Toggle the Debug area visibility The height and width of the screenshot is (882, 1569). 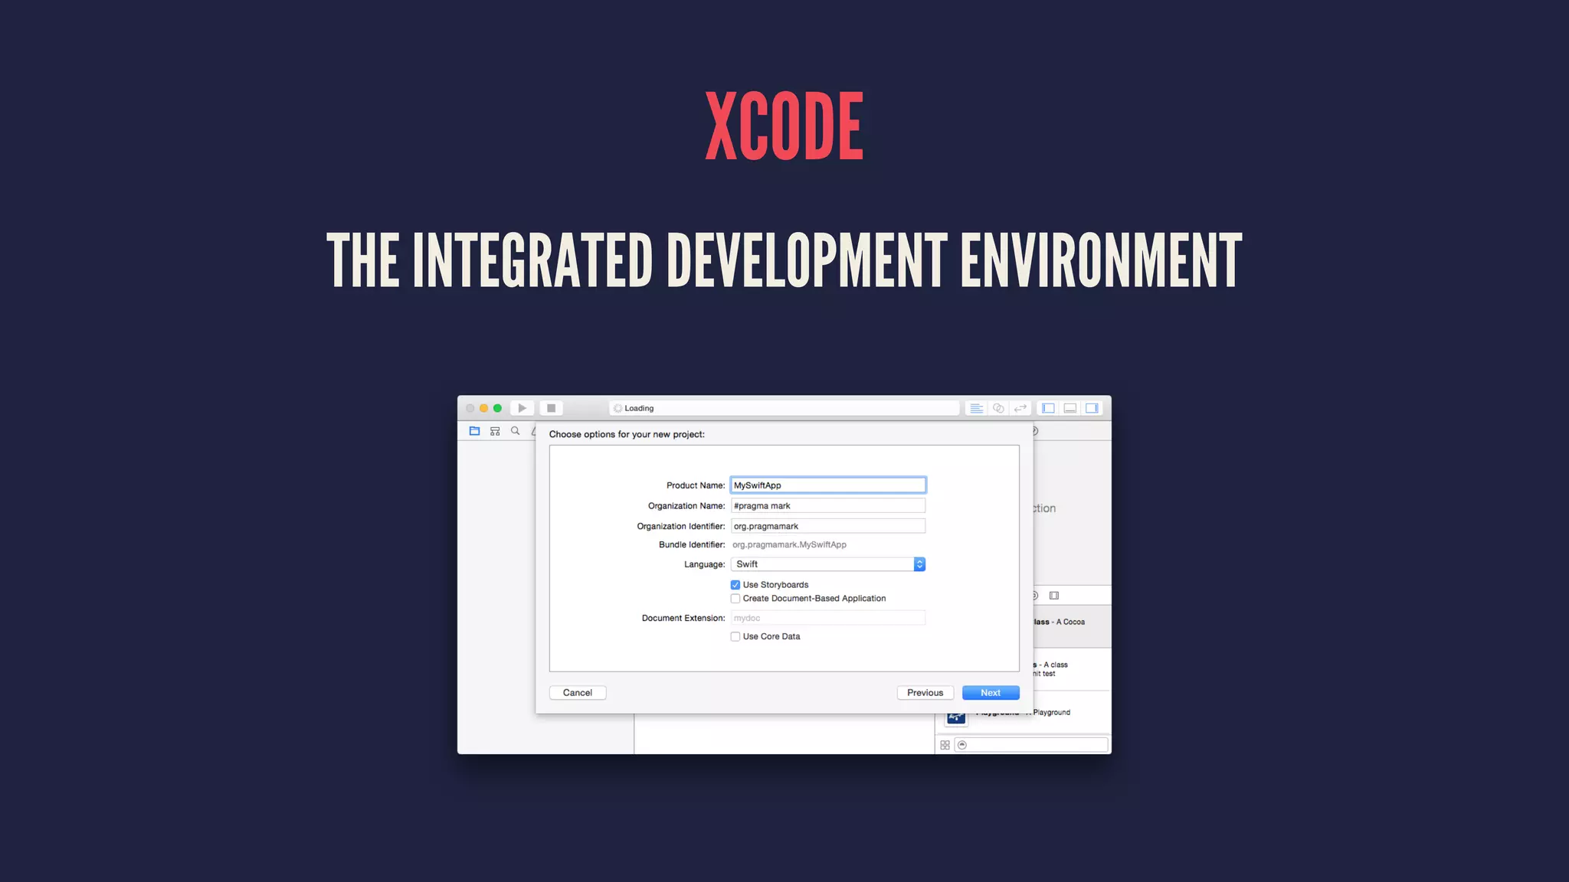[x=1070, y=408]
